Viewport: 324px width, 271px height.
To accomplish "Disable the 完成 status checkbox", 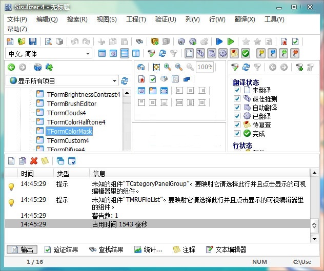I will click(x=237, y=134).
